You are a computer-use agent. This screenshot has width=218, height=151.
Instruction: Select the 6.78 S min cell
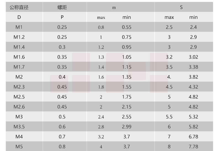[193, 137]
